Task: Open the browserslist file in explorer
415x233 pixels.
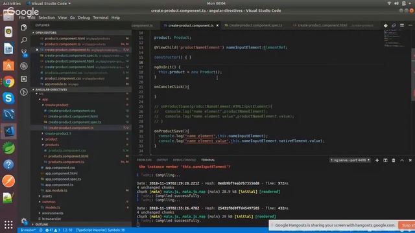Action: 51,219
